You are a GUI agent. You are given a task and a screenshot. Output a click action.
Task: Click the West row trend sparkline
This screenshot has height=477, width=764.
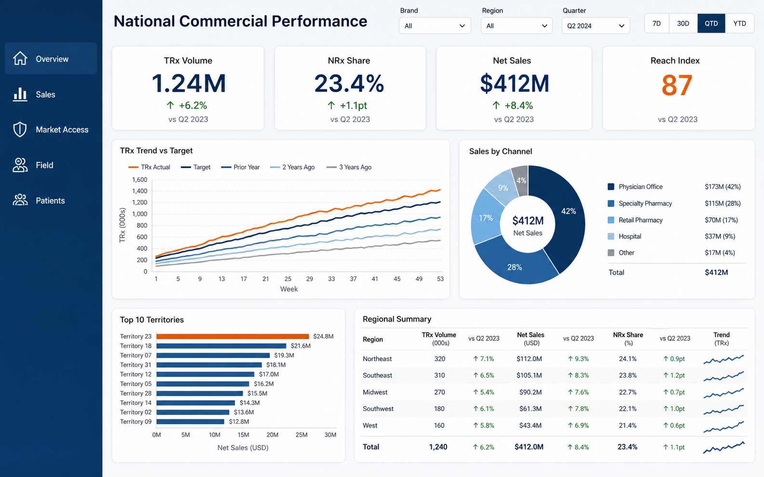(x=724, y=426)
